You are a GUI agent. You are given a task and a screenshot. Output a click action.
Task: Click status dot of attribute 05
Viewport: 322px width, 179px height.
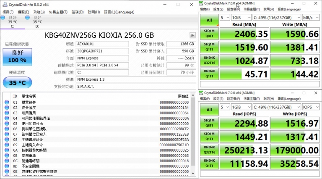[x=7, y=124]
